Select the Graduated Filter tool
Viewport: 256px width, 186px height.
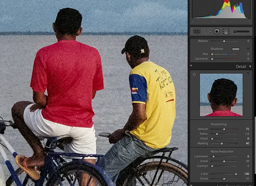pyautogui.click(x=226, y=32)
